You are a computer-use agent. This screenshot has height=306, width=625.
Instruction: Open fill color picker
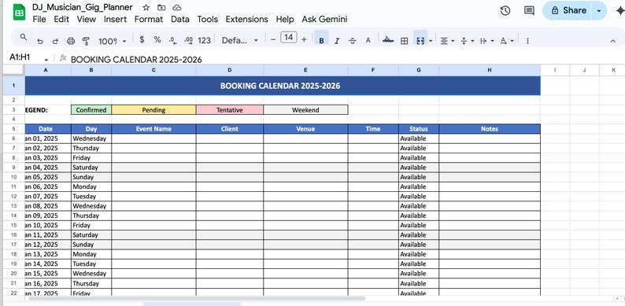coord(388,40)
